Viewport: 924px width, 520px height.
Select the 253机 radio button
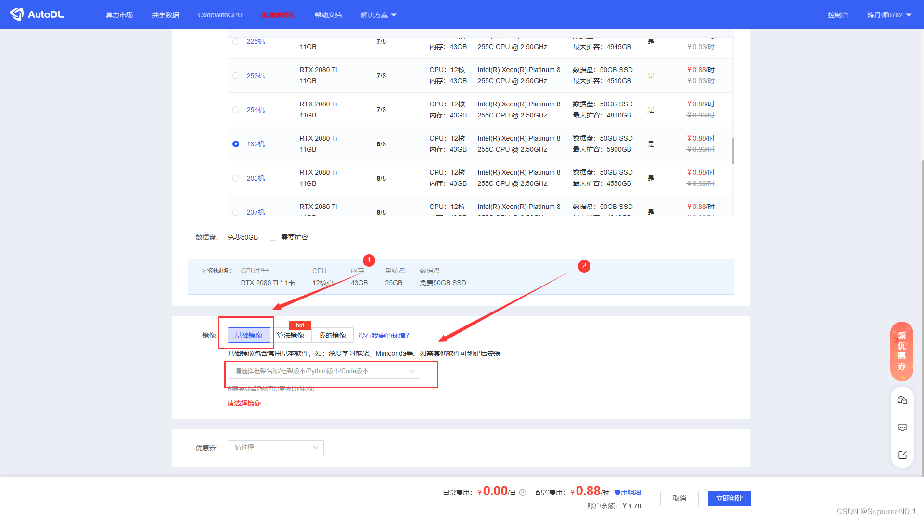coord(236,76)
